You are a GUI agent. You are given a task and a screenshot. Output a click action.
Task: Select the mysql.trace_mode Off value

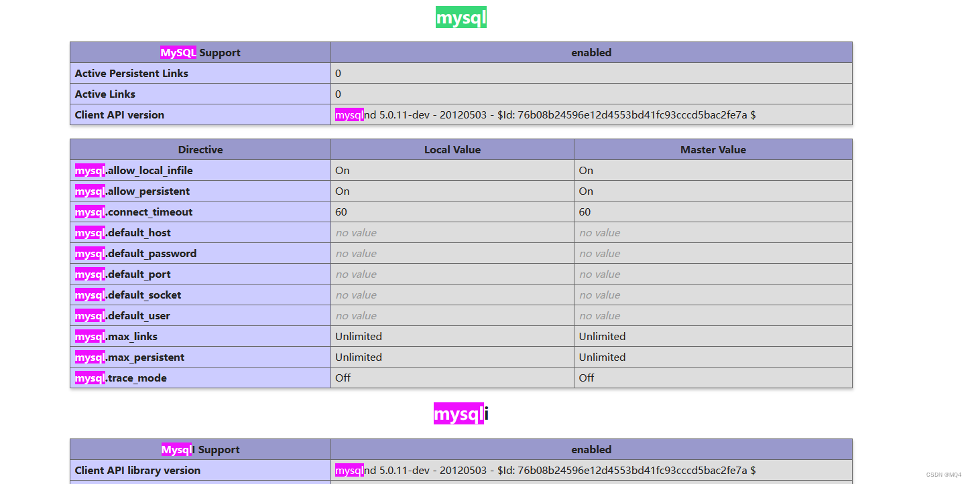pos(341,378)
